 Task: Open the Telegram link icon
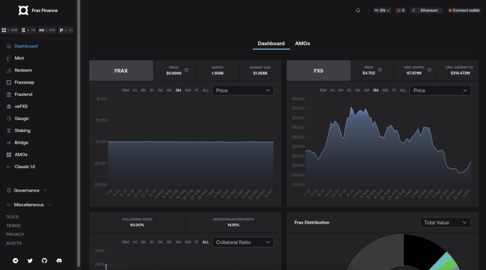[16, 261]
